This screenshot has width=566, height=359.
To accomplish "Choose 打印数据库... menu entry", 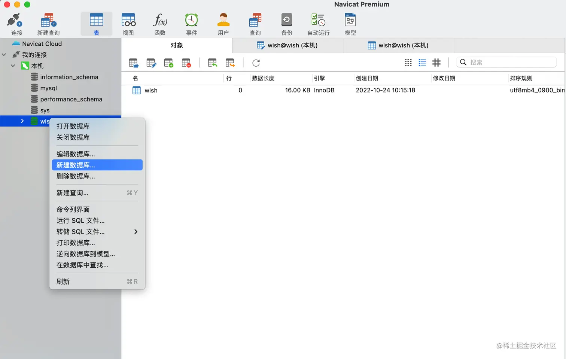I will (x=97, y=243).
